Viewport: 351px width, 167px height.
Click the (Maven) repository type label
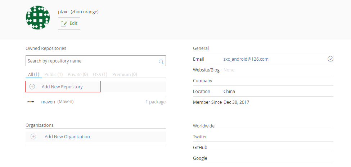pyautogui.click(x=66, y=102)
